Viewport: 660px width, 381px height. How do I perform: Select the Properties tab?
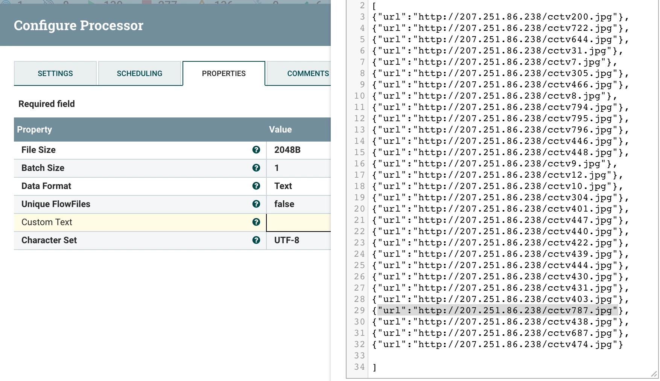coord(224,73)
